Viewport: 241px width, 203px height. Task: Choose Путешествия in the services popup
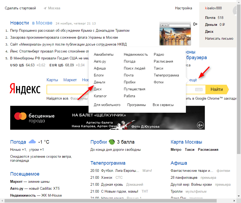pos(135,89)
